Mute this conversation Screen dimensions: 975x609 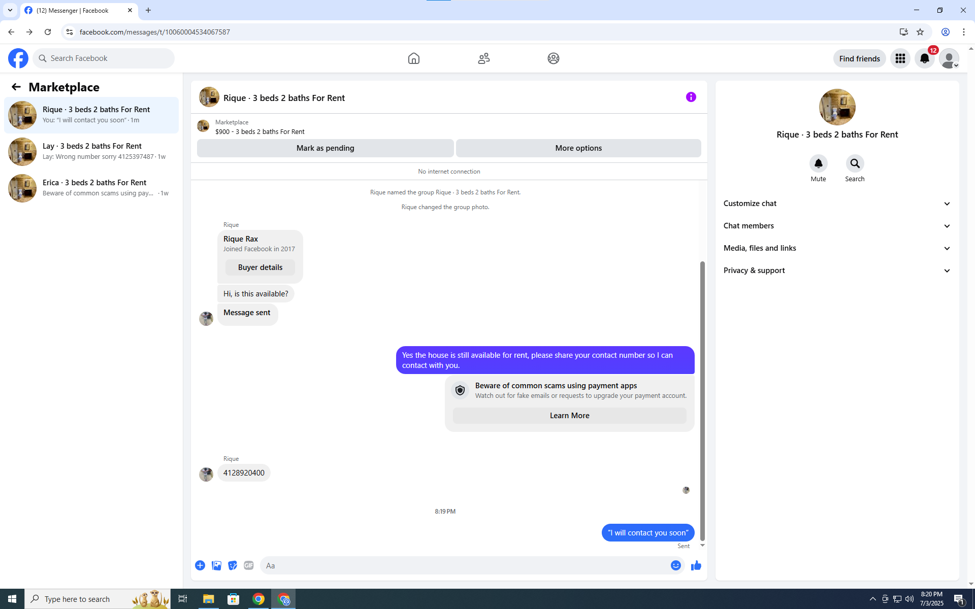[x=818, y=163]
